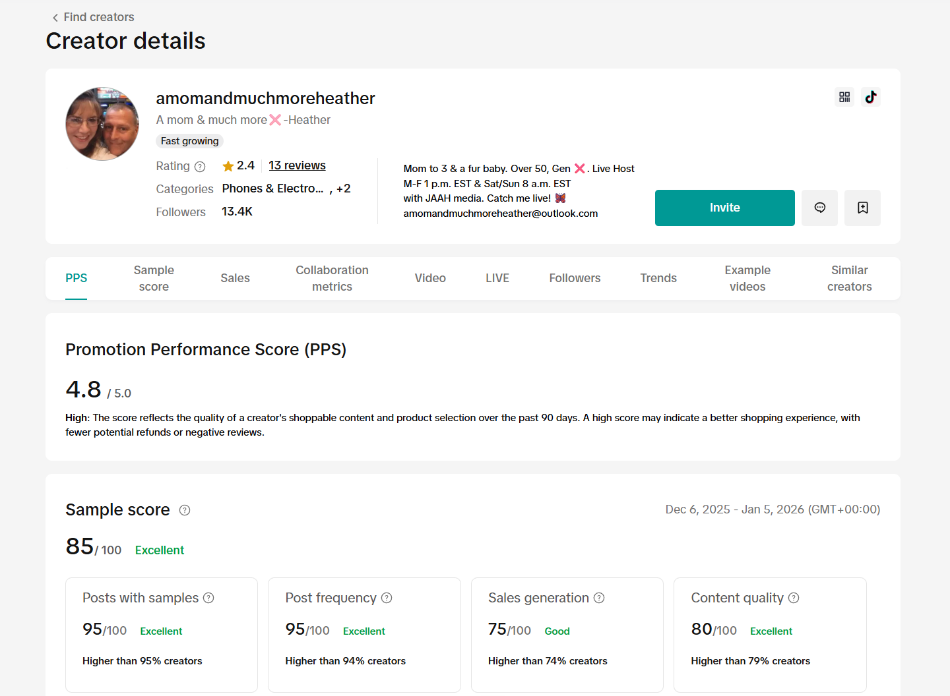Screen dimensions: 950x696
Task: Open the 13 reviews link
Action: [x=297, y=165]
